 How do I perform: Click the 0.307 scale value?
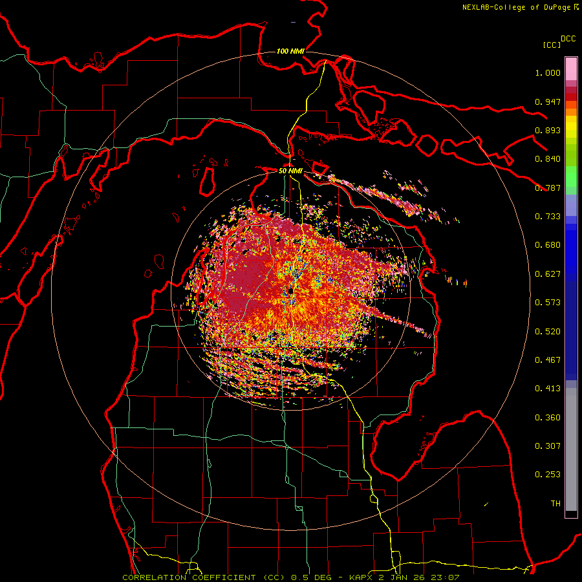[548, 446]
